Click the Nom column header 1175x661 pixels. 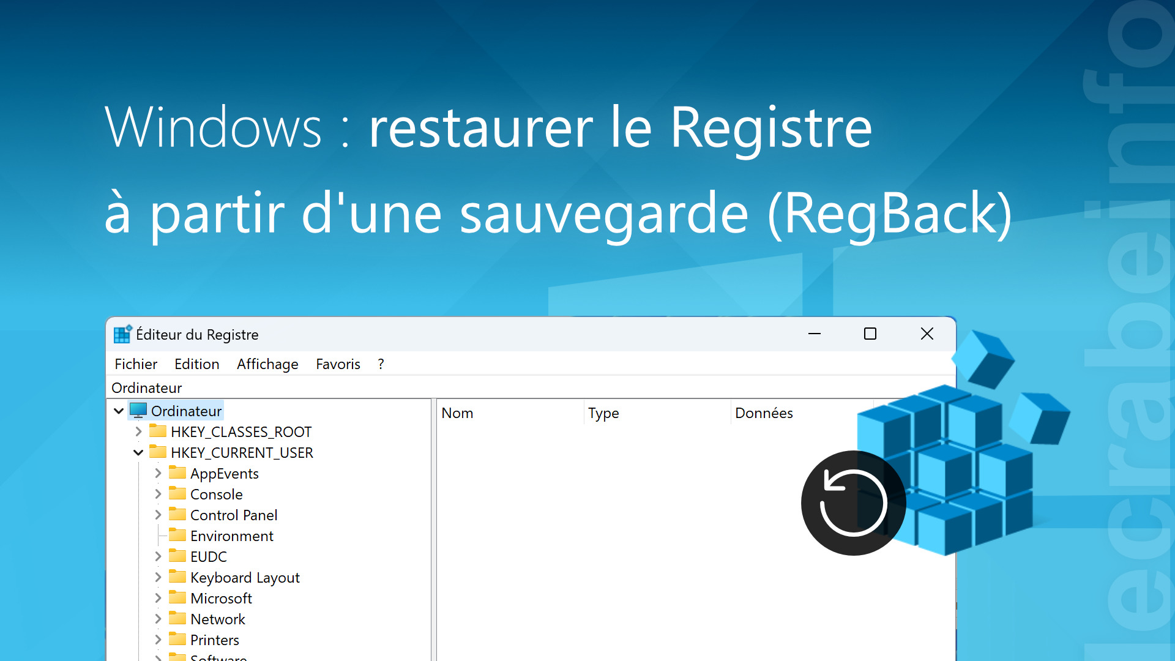tap(510, 413)
